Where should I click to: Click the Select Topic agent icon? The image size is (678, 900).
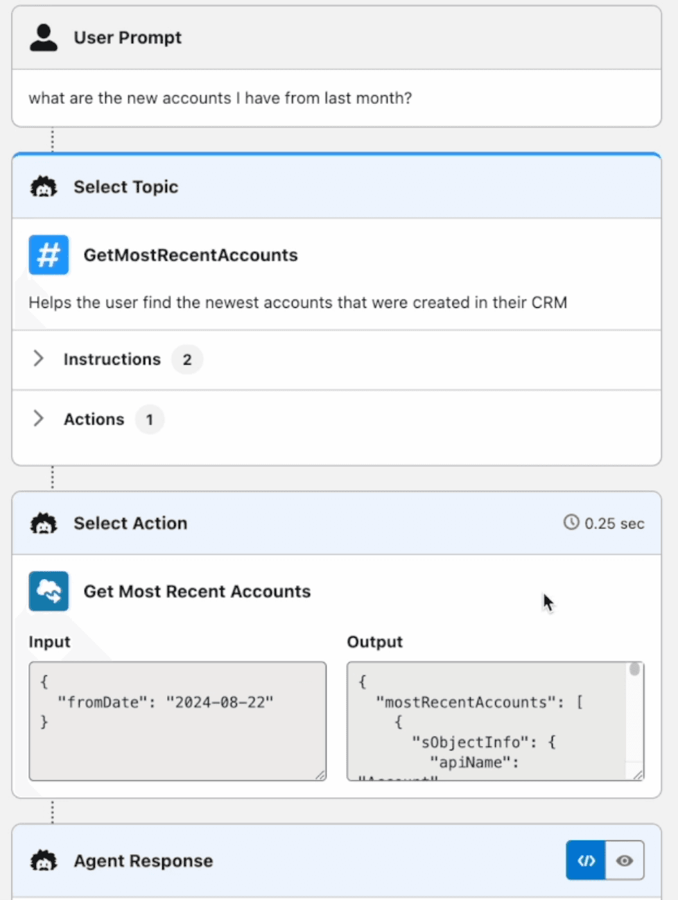point(44,187)
